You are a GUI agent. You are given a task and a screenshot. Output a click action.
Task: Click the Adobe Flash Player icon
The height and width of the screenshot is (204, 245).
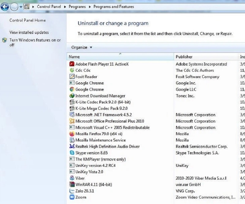pyautogui.click(x=72, y=64)
